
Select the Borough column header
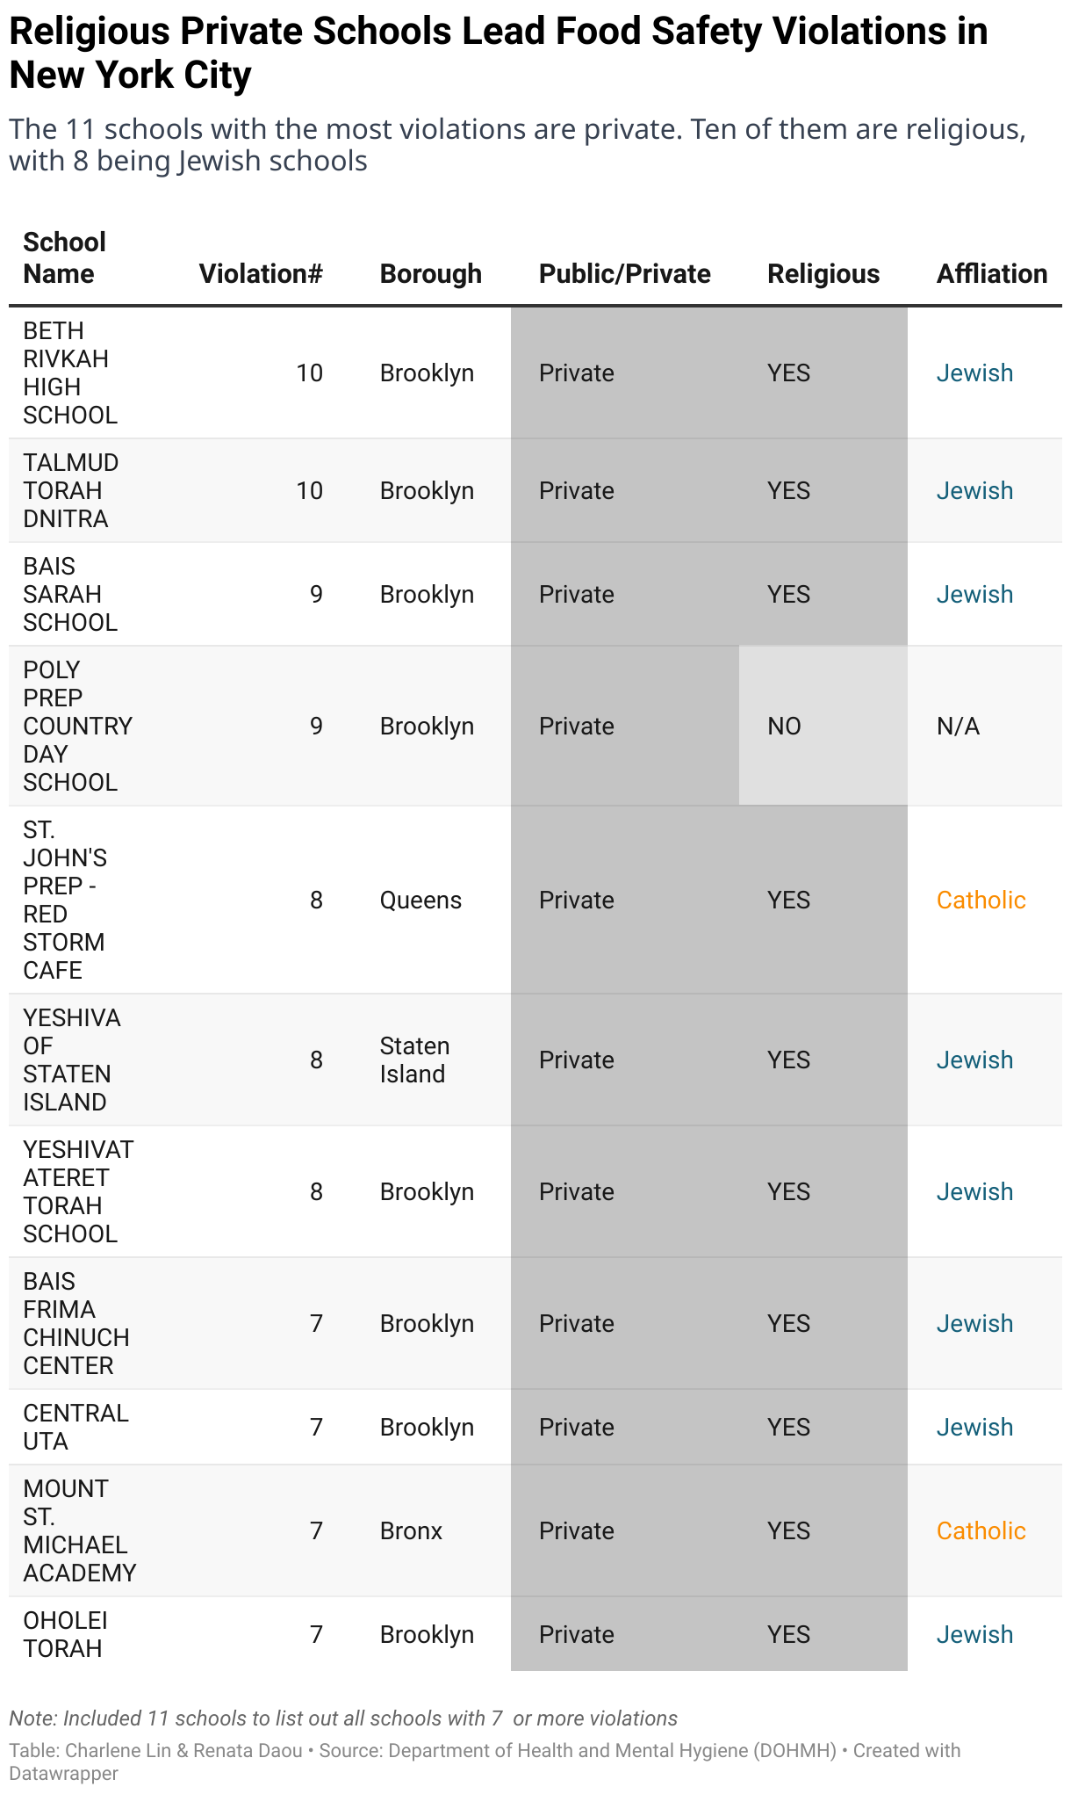(430, 274)
